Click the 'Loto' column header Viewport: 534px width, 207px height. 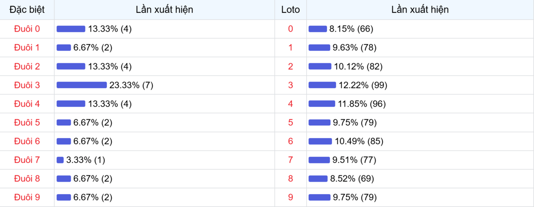point(291,9)
